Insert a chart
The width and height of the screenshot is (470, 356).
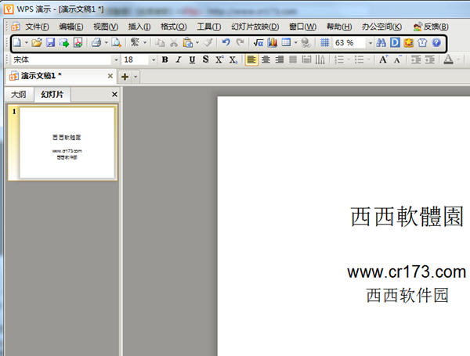[x=273, y=43]
